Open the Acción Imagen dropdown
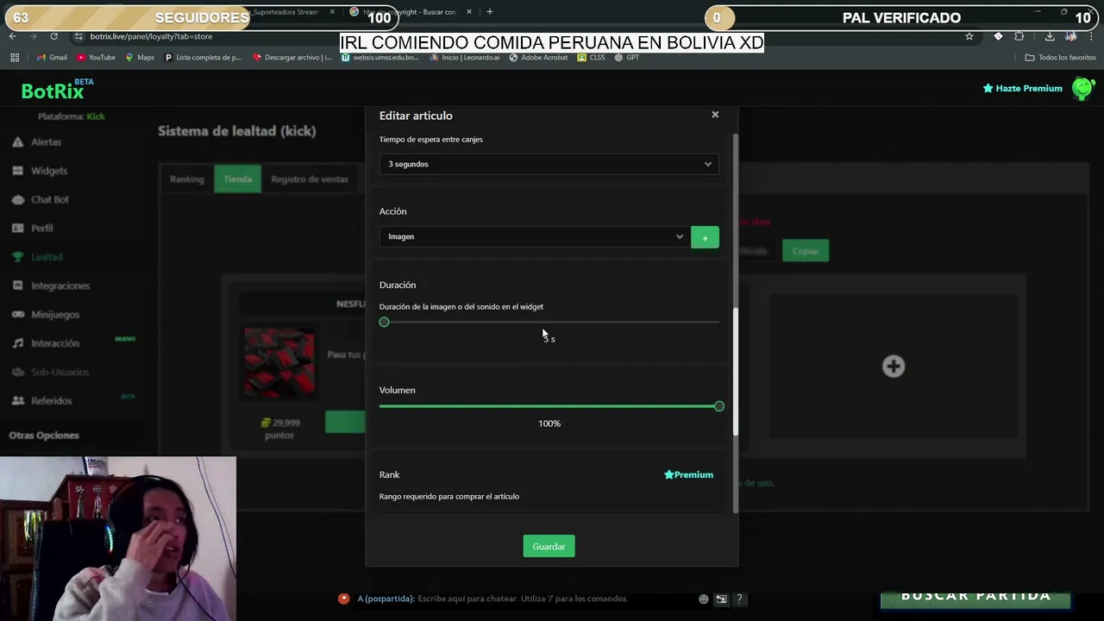This screenshot has height=621, width=1104. tap(534, 236)
